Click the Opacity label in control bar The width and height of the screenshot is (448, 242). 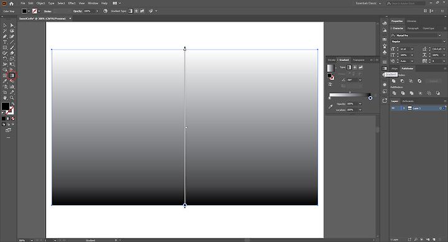click(x=77, y=11)
